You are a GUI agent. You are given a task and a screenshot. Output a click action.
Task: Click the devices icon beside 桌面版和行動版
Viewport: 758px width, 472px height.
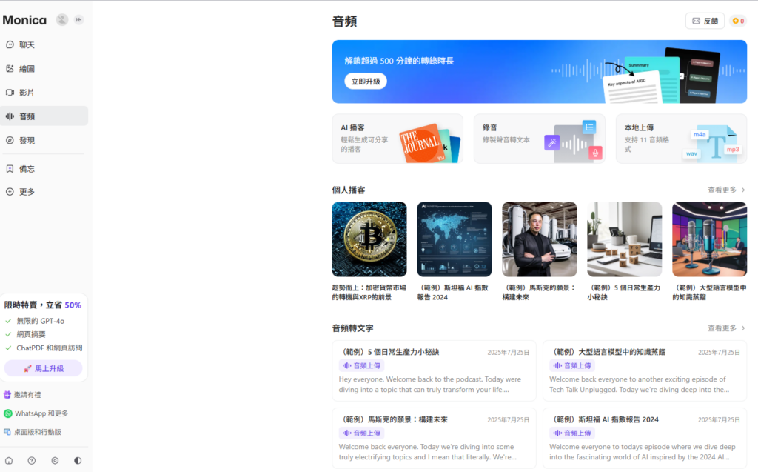7,432
